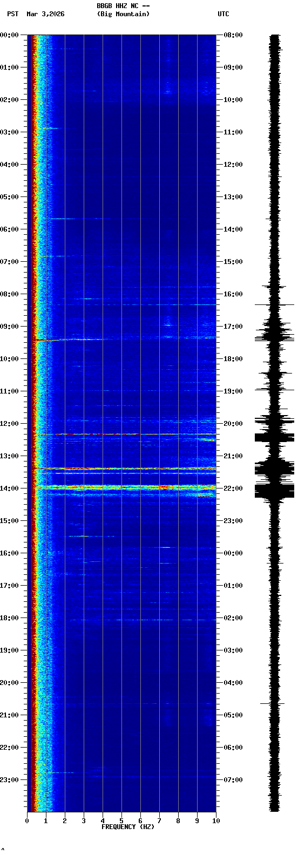298x855 pixels.
Task: Click the station title 'BBGB HHZ NC --'
Action: (123, 6)
